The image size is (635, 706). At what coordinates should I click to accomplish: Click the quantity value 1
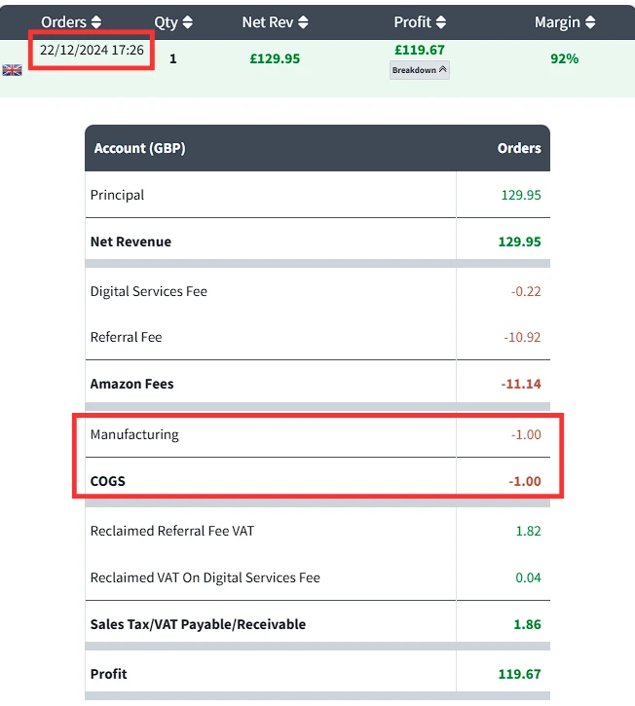[173, 58]
